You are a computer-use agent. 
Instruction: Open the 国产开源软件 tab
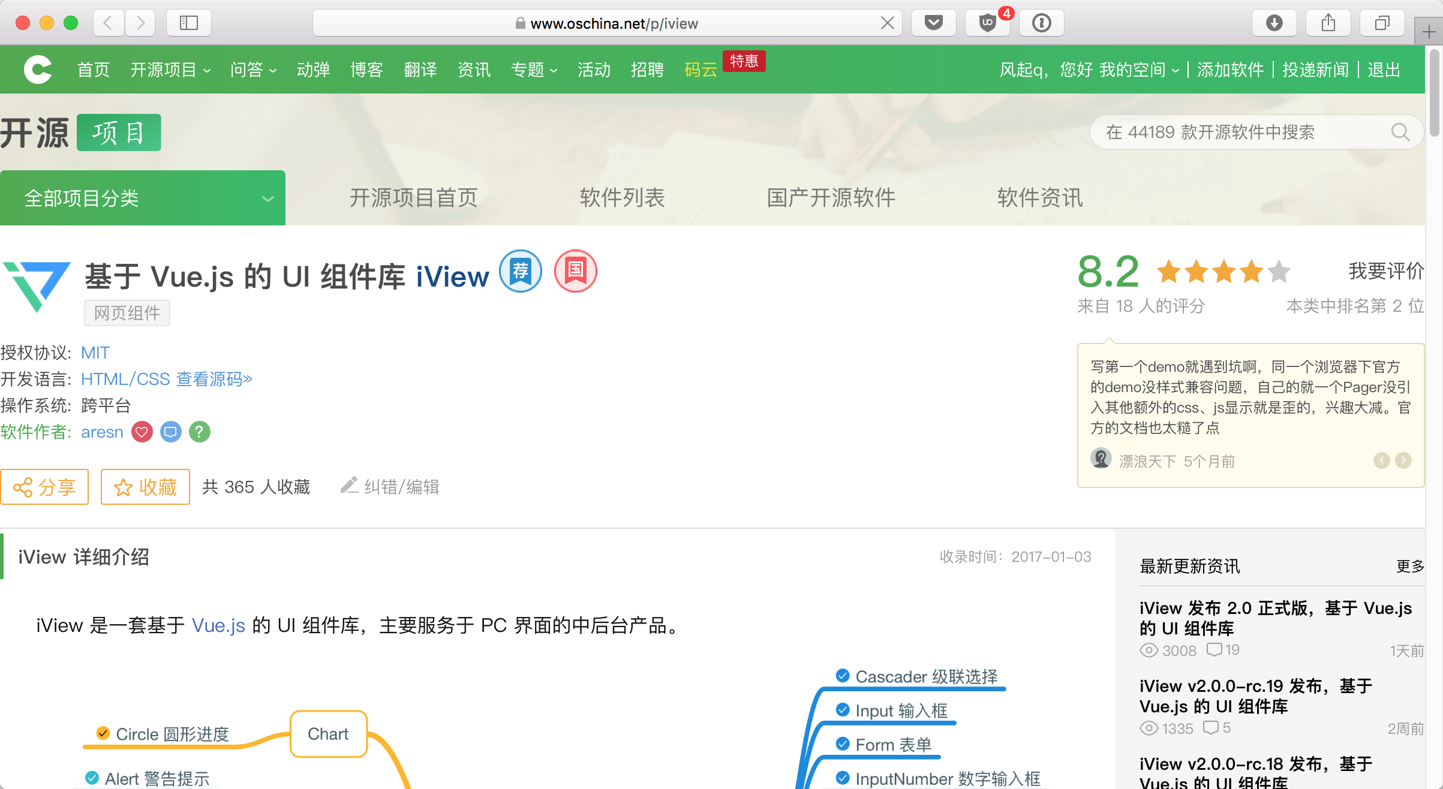(x=831, y=197)
